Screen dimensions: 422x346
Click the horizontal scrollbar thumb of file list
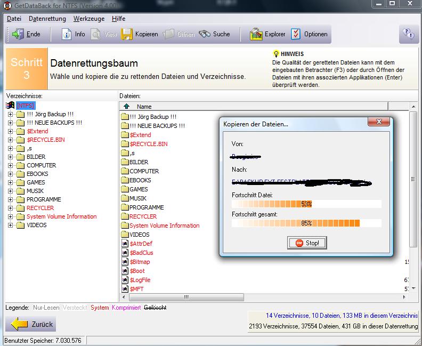click(x=186, y=297)
